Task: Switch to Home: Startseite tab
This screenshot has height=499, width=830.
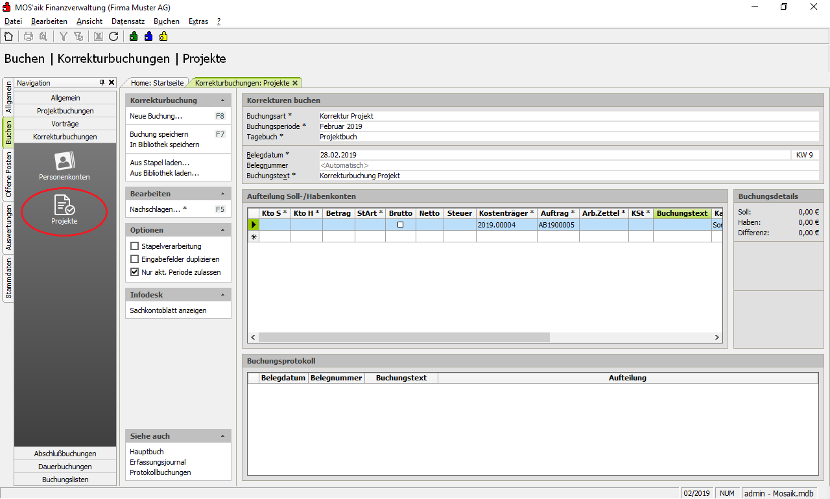Action: click(x=158, y=83)
